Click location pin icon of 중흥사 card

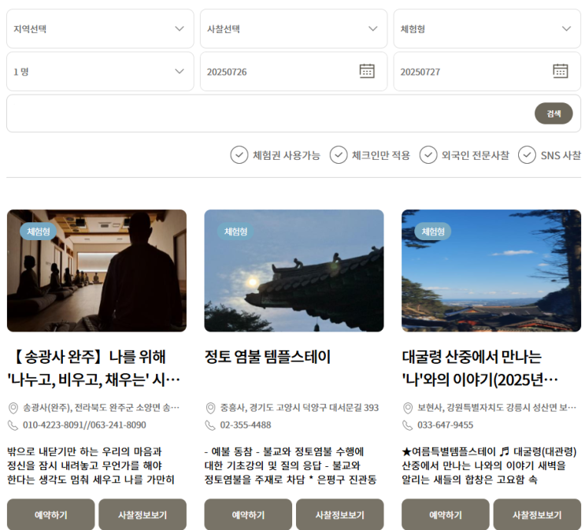tap(210, 408)
